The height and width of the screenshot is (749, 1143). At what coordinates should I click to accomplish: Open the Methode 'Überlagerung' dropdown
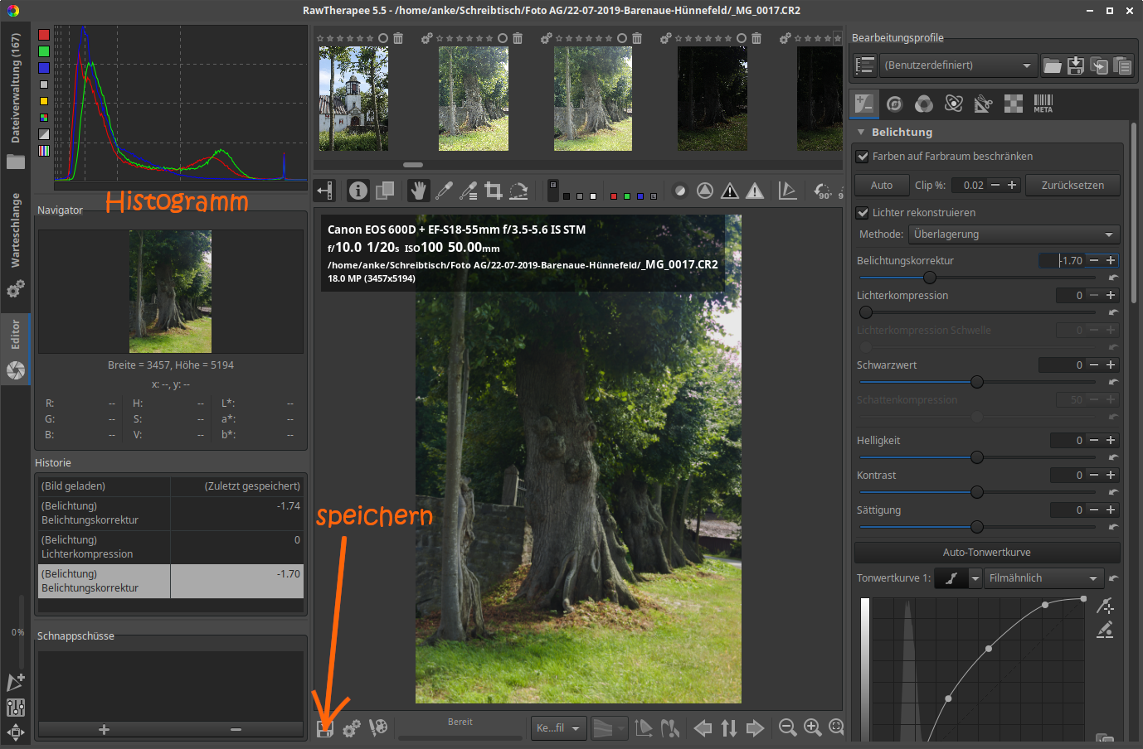pos(1014,234)
